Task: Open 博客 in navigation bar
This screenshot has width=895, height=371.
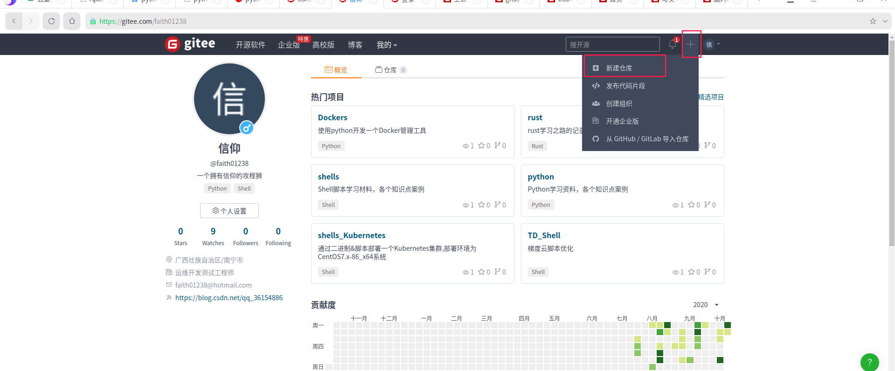Action: point(355,45)
